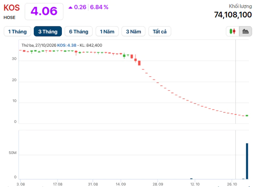This screenshot has width=257, height=187.
Task: Switch to the candlestick chart view
Action: [x=233, y=31]
